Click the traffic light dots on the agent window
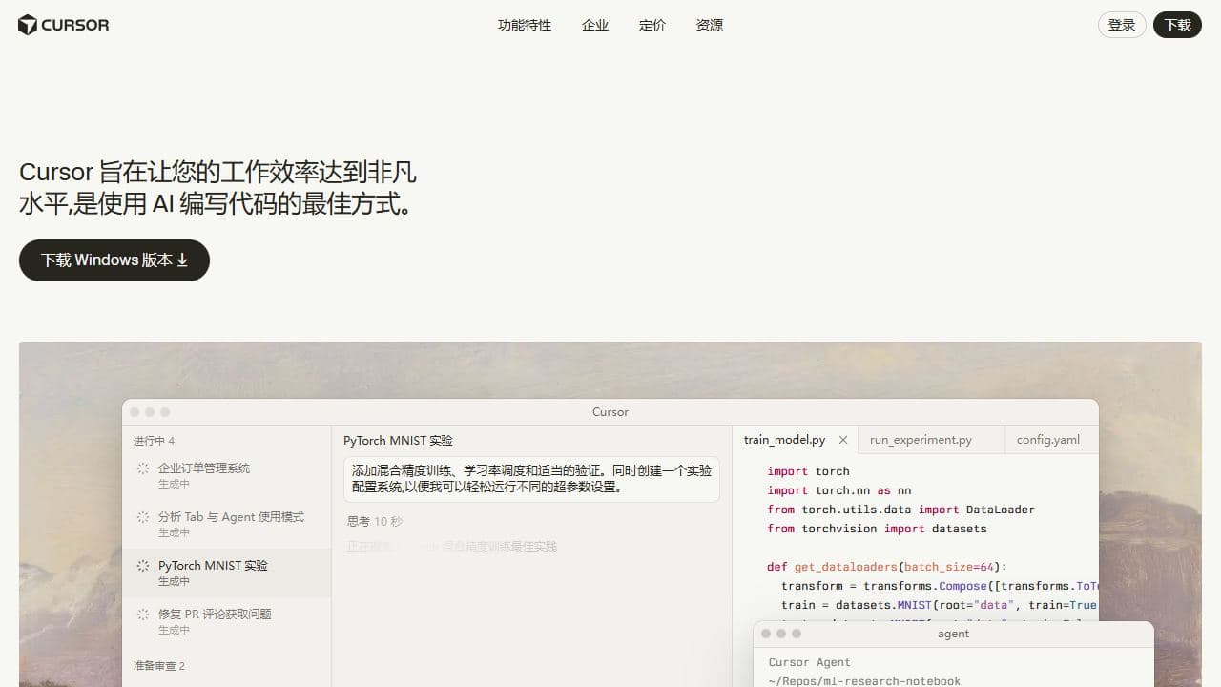This screenshot has width=1221, height=687. (782, 633)
